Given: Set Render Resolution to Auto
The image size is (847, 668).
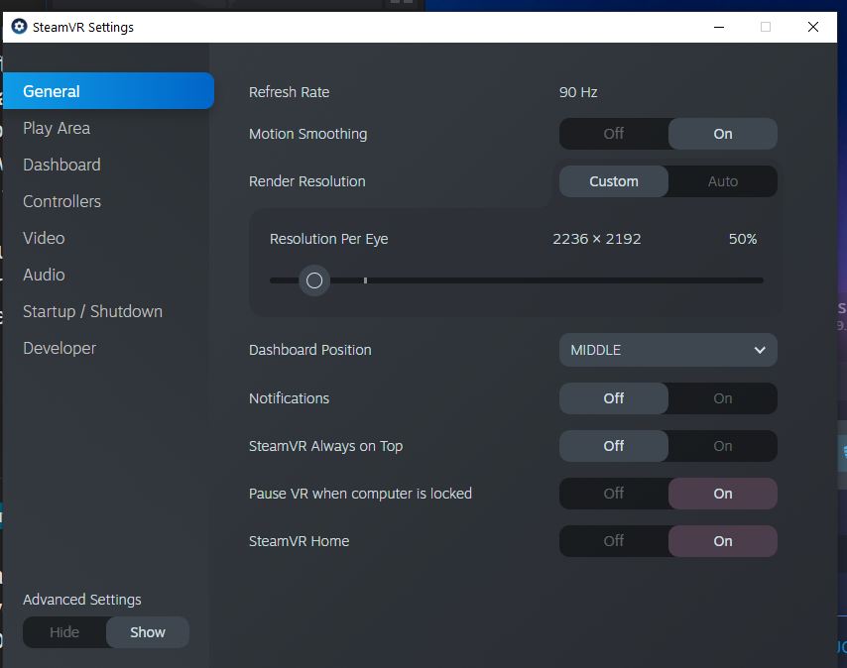Looking at the screenshot, I should 722,181.
